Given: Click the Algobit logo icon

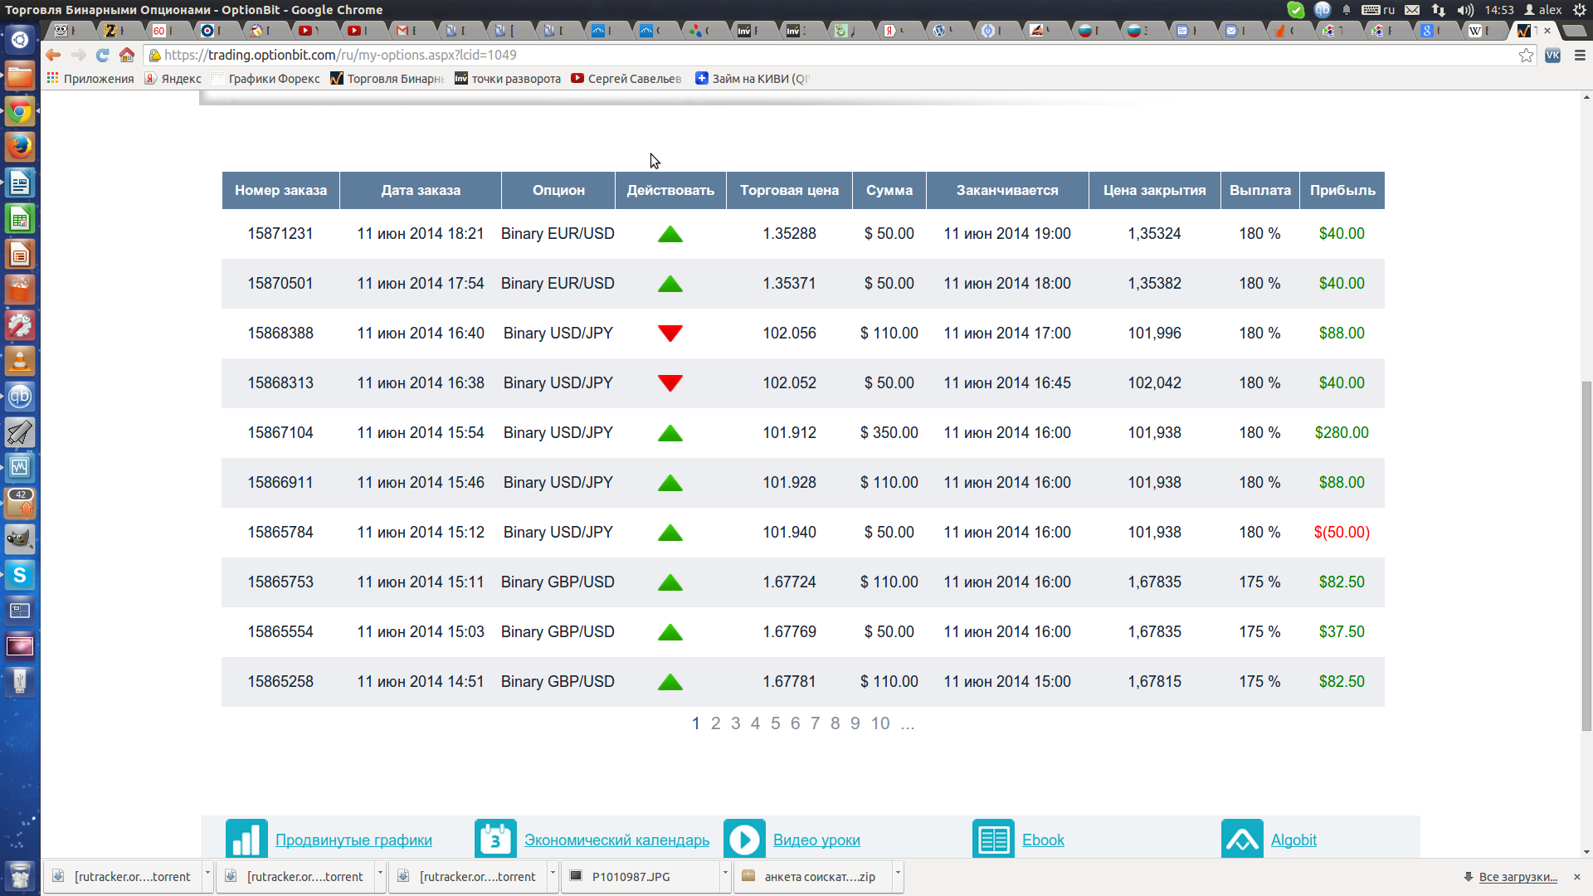Looking at the screenshot, I should coord(1242,839).
